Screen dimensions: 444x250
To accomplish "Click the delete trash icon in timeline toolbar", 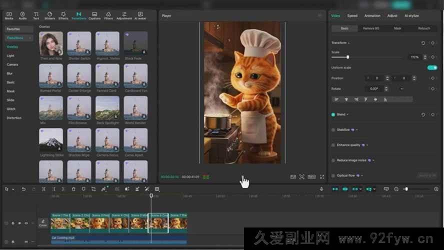I will click(x=73, y=189).
